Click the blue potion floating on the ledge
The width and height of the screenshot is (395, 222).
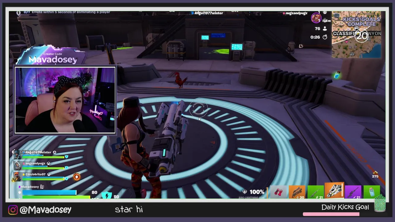(x=337, y=75)
